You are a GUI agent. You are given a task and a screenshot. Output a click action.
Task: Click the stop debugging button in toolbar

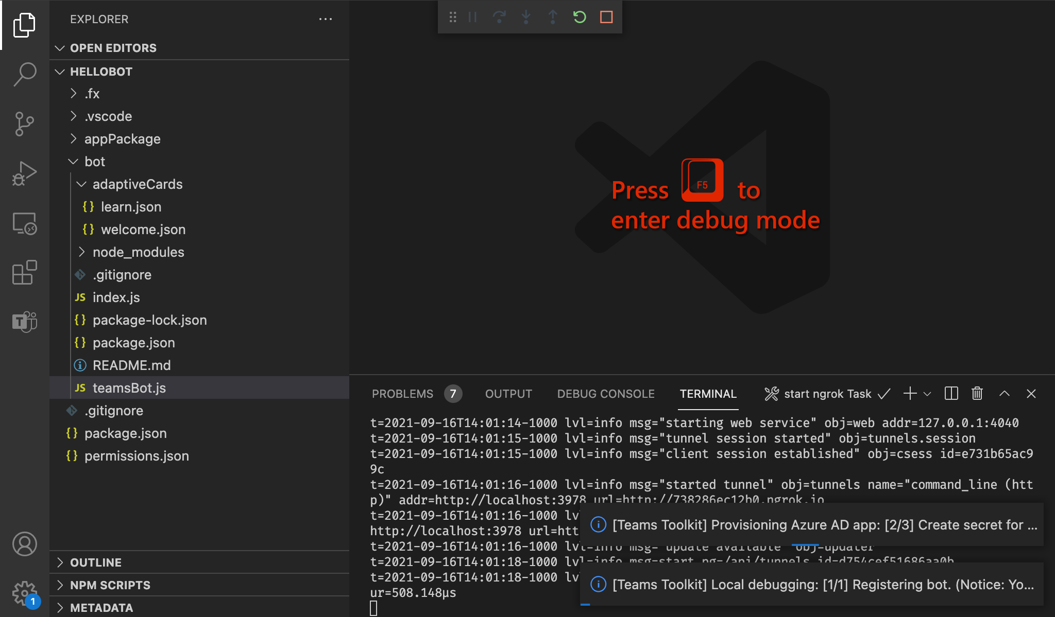pos(606,16)
